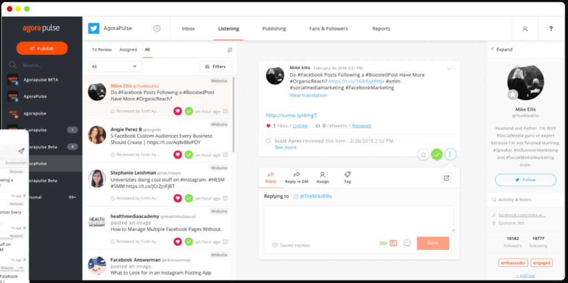This screenshot has width=568, height=283.
Task: Click the Twitter logo beside AgoraPulse
Action: 94,28
